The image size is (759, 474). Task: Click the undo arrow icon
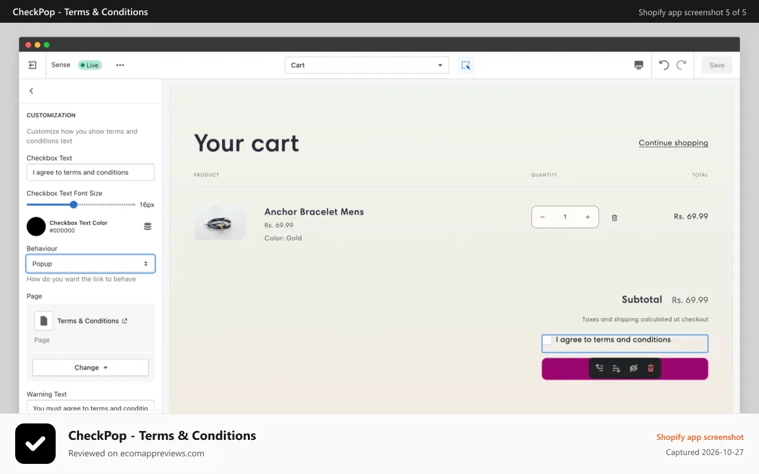[x=663, y=65]
